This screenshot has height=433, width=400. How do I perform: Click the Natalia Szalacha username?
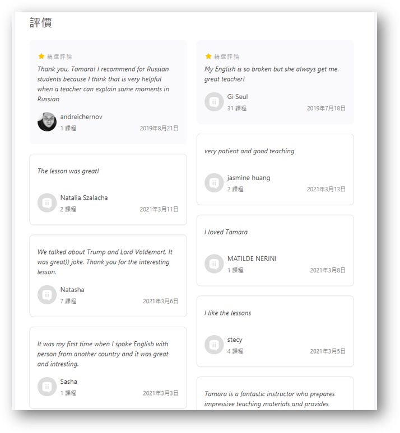click(84, 198)
